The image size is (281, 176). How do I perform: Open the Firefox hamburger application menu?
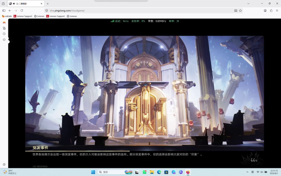[277, 11]
